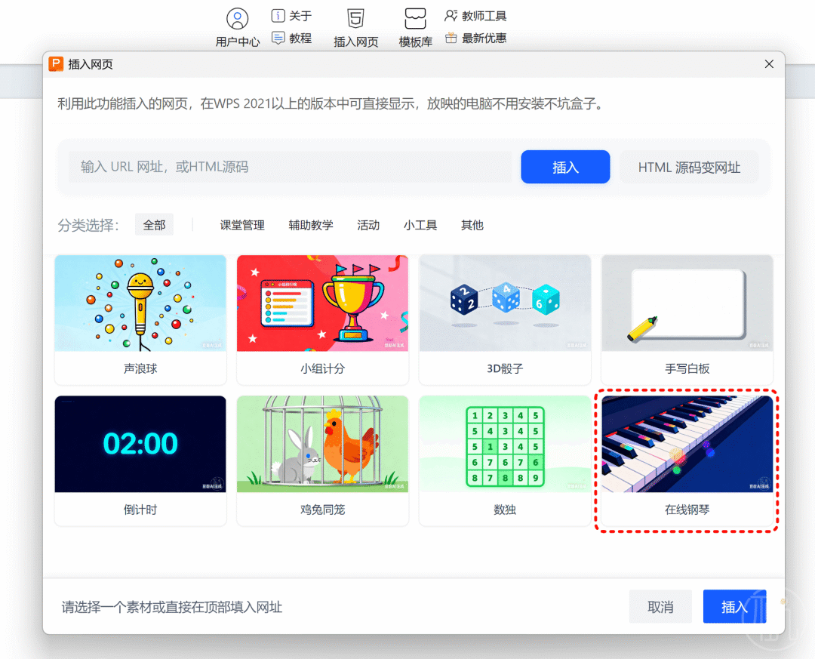
Task: Open the 教程 tutorial icon
Action: pos(278,38)
